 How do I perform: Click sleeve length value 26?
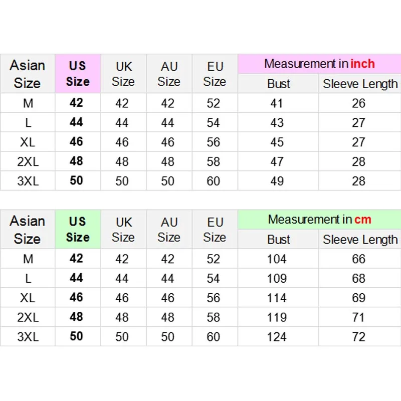click(359, 103)
